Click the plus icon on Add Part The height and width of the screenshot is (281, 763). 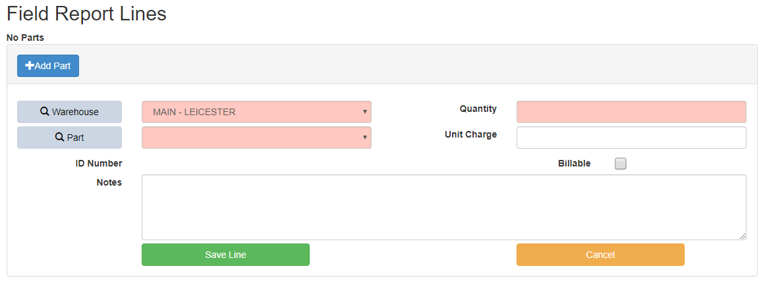(x=30, y=66)
